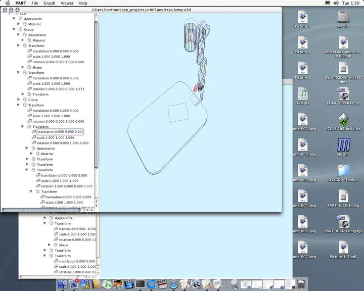Click the expanded Group node's icon
This screenshot has height=291, width=364.
click(21, 29)
